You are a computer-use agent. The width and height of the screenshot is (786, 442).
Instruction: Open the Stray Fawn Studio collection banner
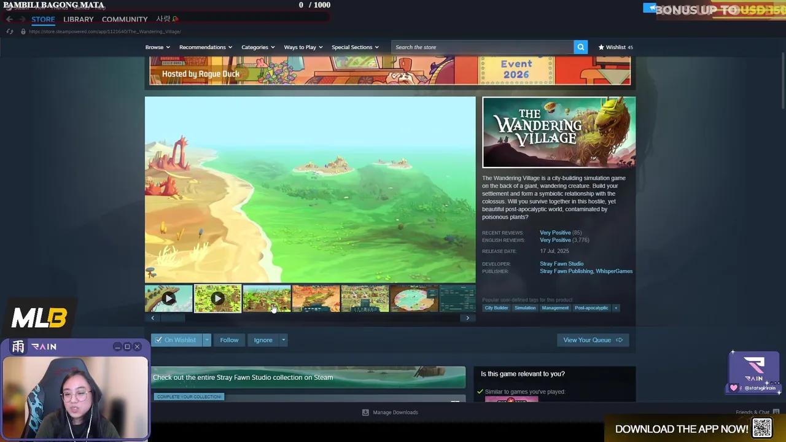pyautogui.click(x=308, y=378)
